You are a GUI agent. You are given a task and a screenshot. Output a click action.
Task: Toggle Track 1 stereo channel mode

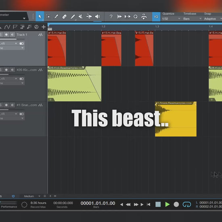coord(21,44)
